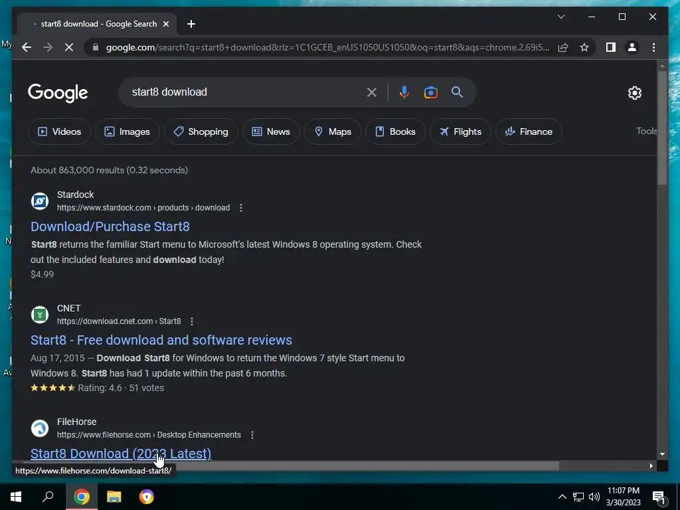Switch to Books results

click(395, 131)
